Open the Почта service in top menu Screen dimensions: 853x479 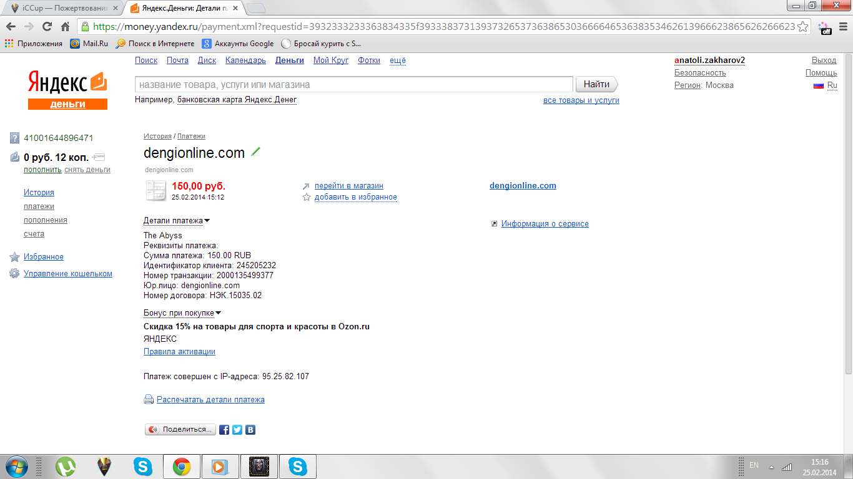pos(177,60)
